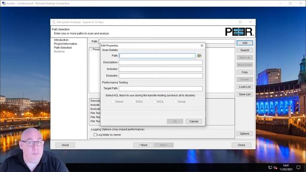This screenshot has height=172, width=306.
Task: Toggle the SACL checkbox
Action: [x=154, y=102]
